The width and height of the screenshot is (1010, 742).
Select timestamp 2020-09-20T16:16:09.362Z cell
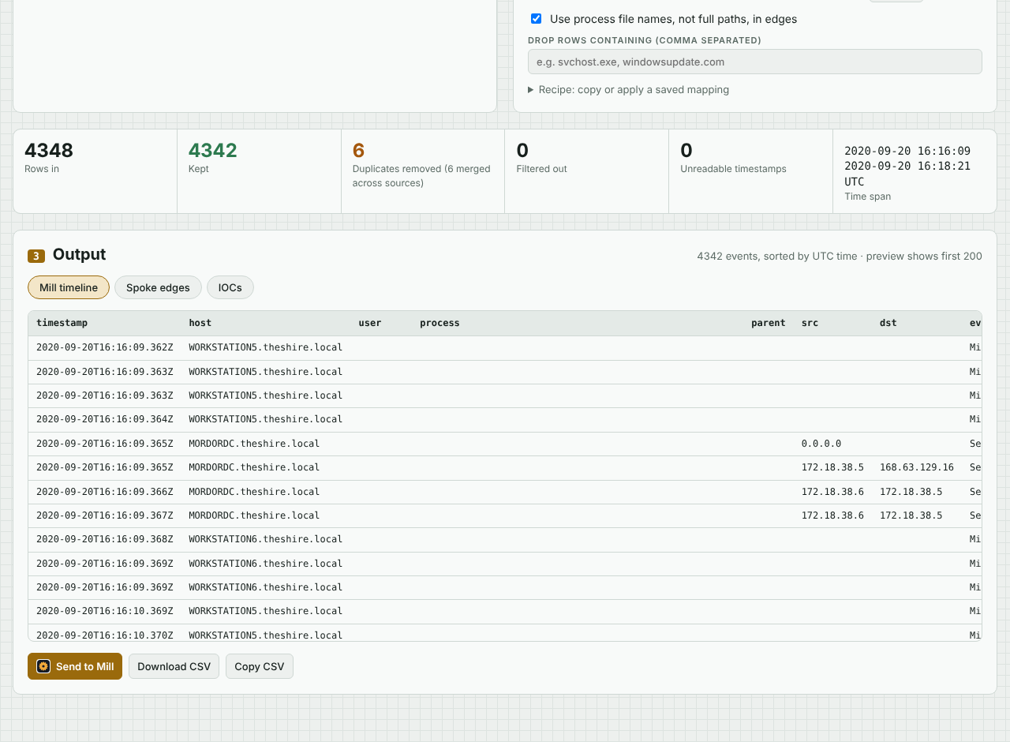click(x=105, y=347)
